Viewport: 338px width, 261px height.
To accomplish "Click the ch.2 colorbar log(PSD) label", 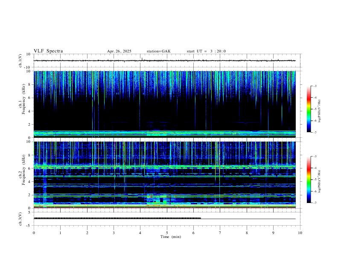I will point(320,181).
